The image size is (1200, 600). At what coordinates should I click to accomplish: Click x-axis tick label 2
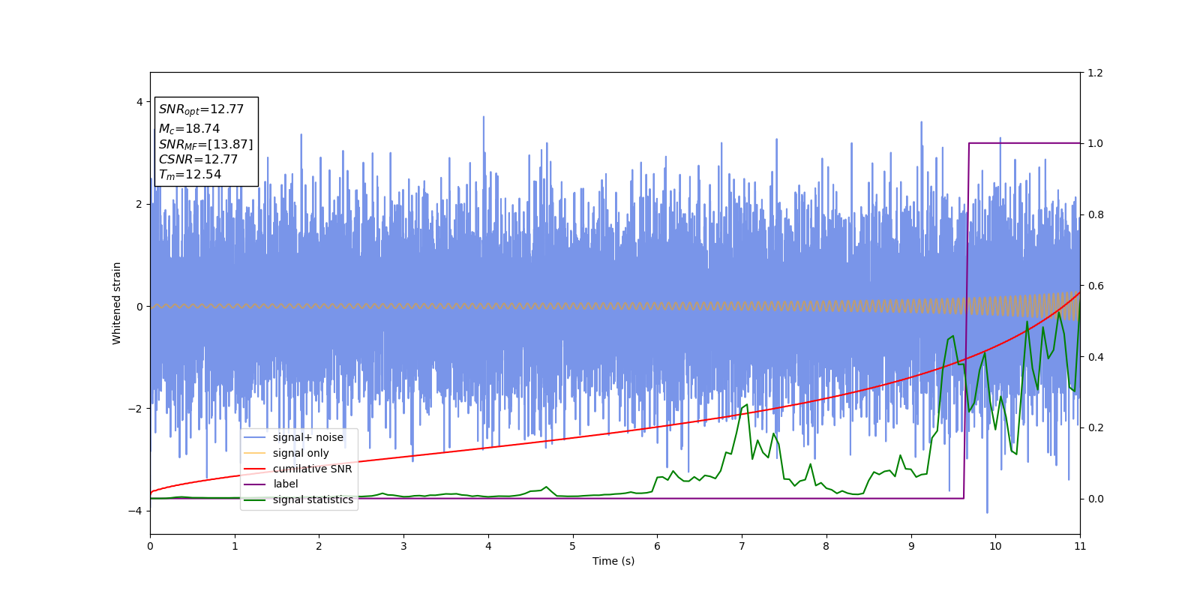tap(319, 546)
